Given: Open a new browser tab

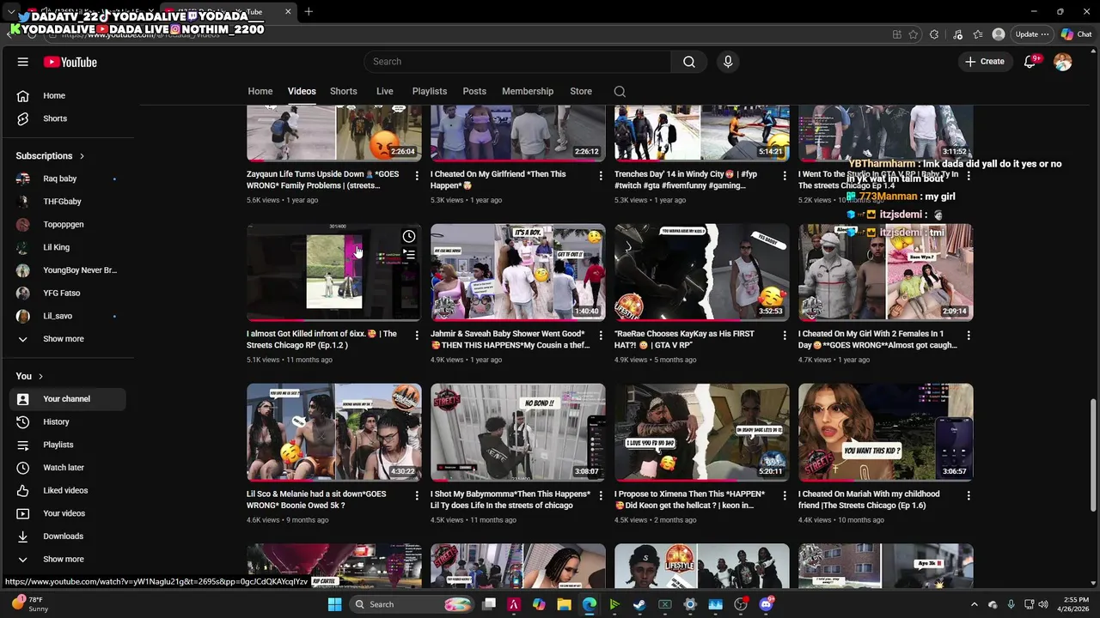Looking at the screenshot, I should [309, 12].
